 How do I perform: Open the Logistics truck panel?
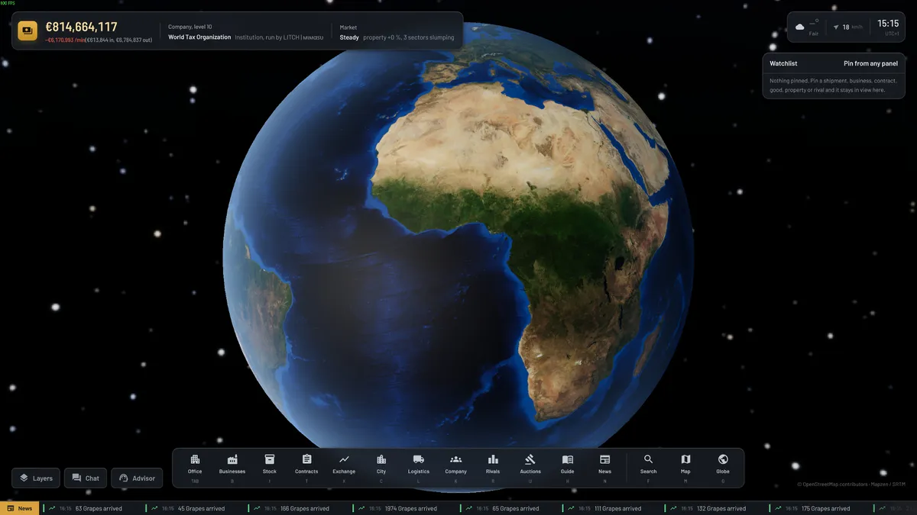419,467
